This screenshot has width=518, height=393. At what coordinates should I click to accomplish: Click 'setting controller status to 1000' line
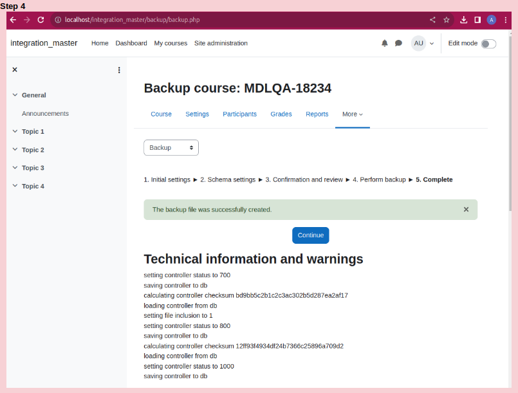coord(189,366)
